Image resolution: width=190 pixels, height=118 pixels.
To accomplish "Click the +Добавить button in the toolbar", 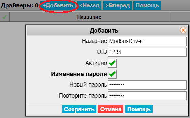I will tap(58, 5).
